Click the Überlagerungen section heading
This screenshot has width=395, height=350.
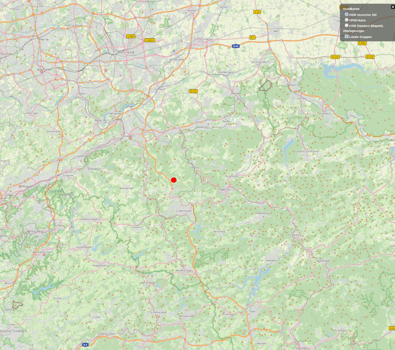(353, 31)
